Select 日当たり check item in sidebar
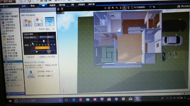The image size is (190, 106). coord(13,62)
